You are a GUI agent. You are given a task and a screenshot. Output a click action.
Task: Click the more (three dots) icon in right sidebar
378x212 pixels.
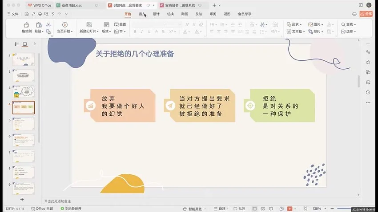click(368, 102)
